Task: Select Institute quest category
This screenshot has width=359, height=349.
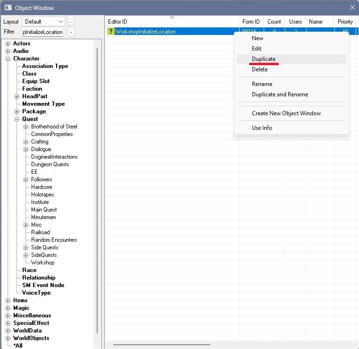Action: (x=40, y=202)
